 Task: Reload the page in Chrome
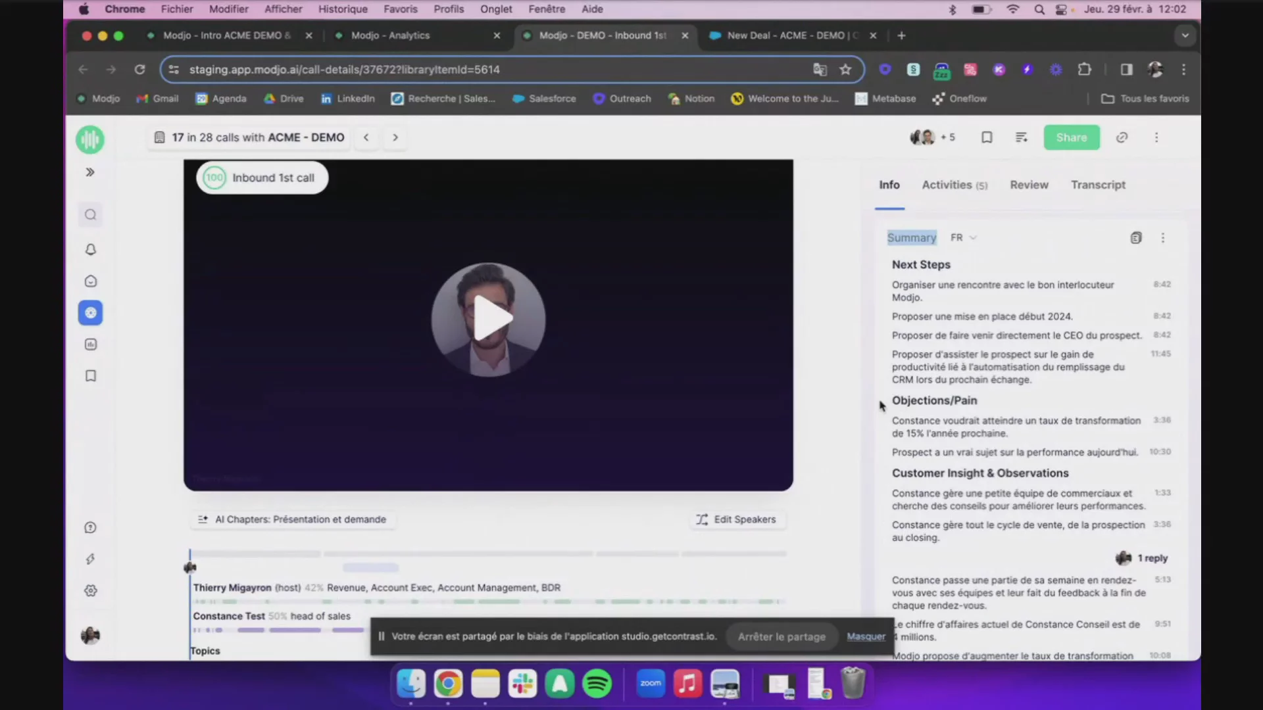pos(139,70)
